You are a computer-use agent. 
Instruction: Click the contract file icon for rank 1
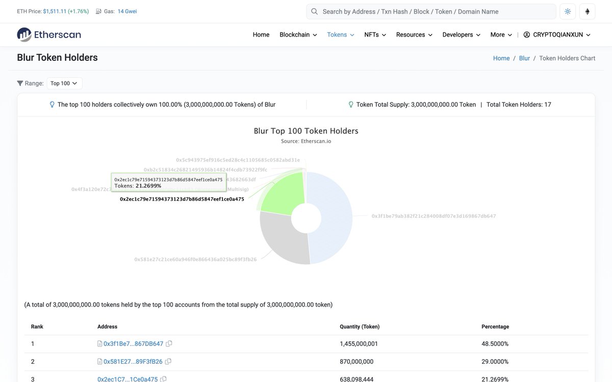coord(100,344)
